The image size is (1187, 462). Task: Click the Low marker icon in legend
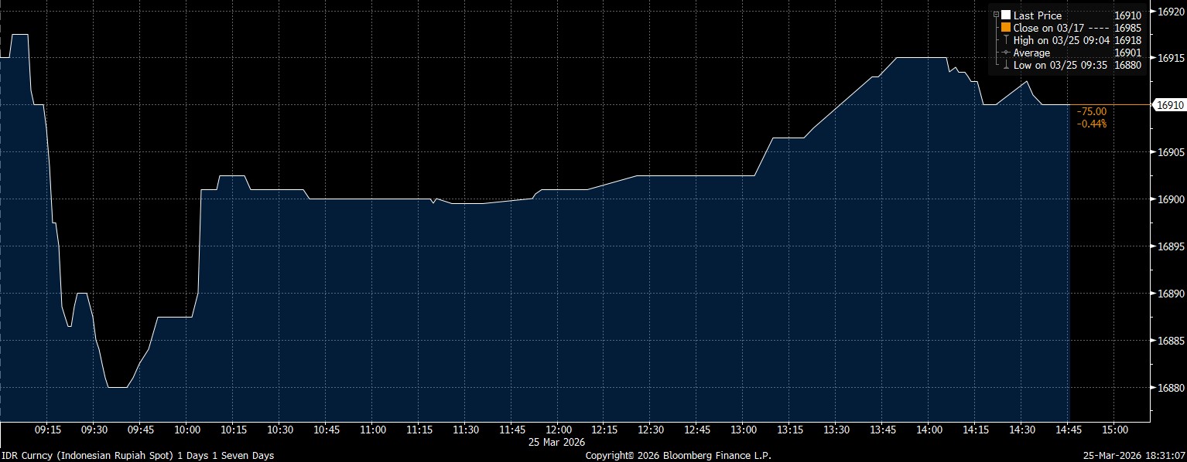[1005, 66]
